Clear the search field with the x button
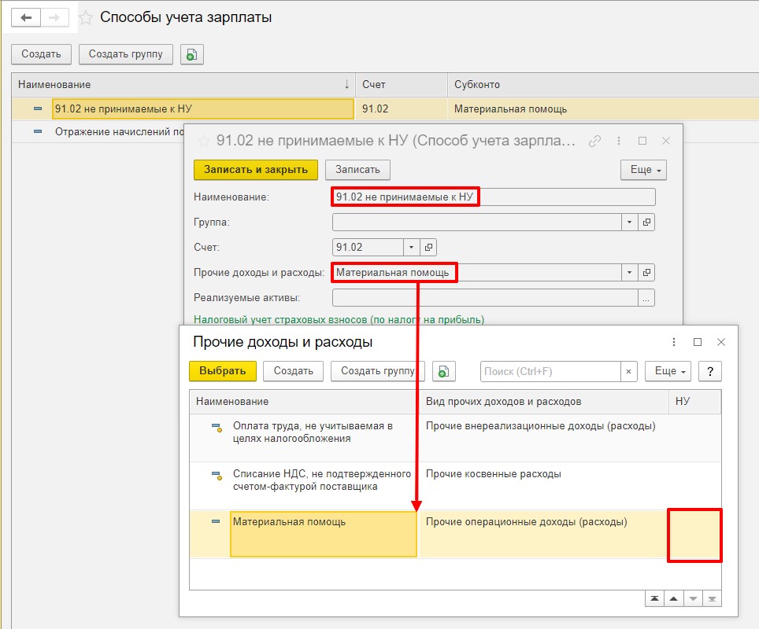Screen dimensions: 759x629 (x=629, y=371)
